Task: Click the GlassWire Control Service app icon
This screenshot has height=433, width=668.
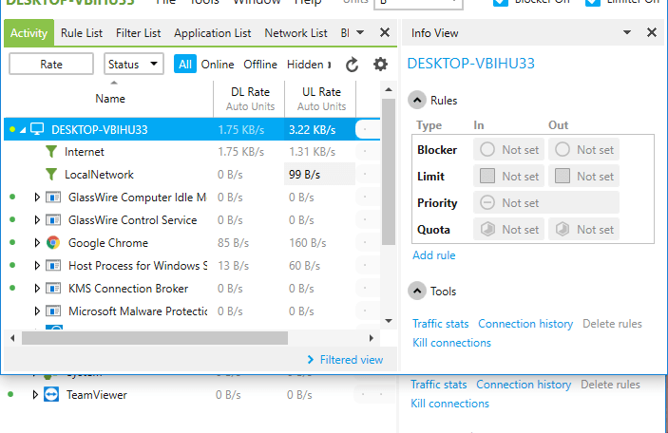Action: click(53, 220)
